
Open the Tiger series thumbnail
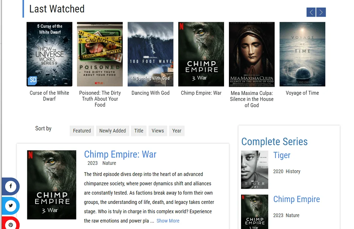pyautogui.click(x=255, y=170)
